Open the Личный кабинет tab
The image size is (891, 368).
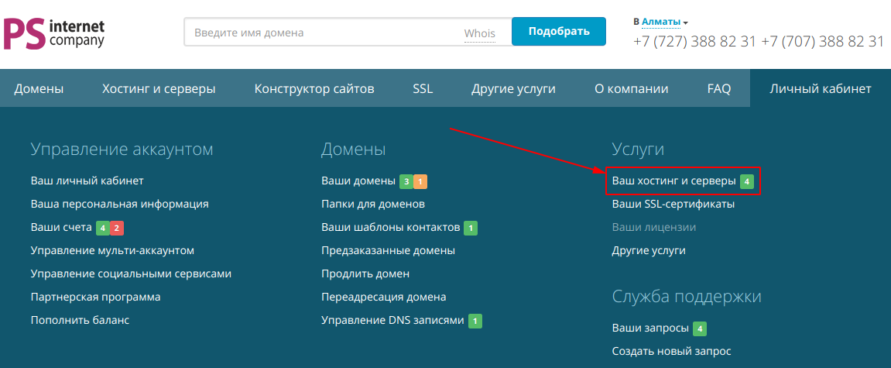820,89
